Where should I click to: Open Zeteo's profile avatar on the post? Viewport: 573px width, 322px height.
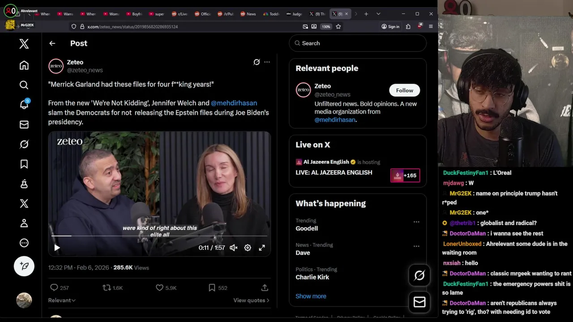pyautogui.click(x=56, y=66)
